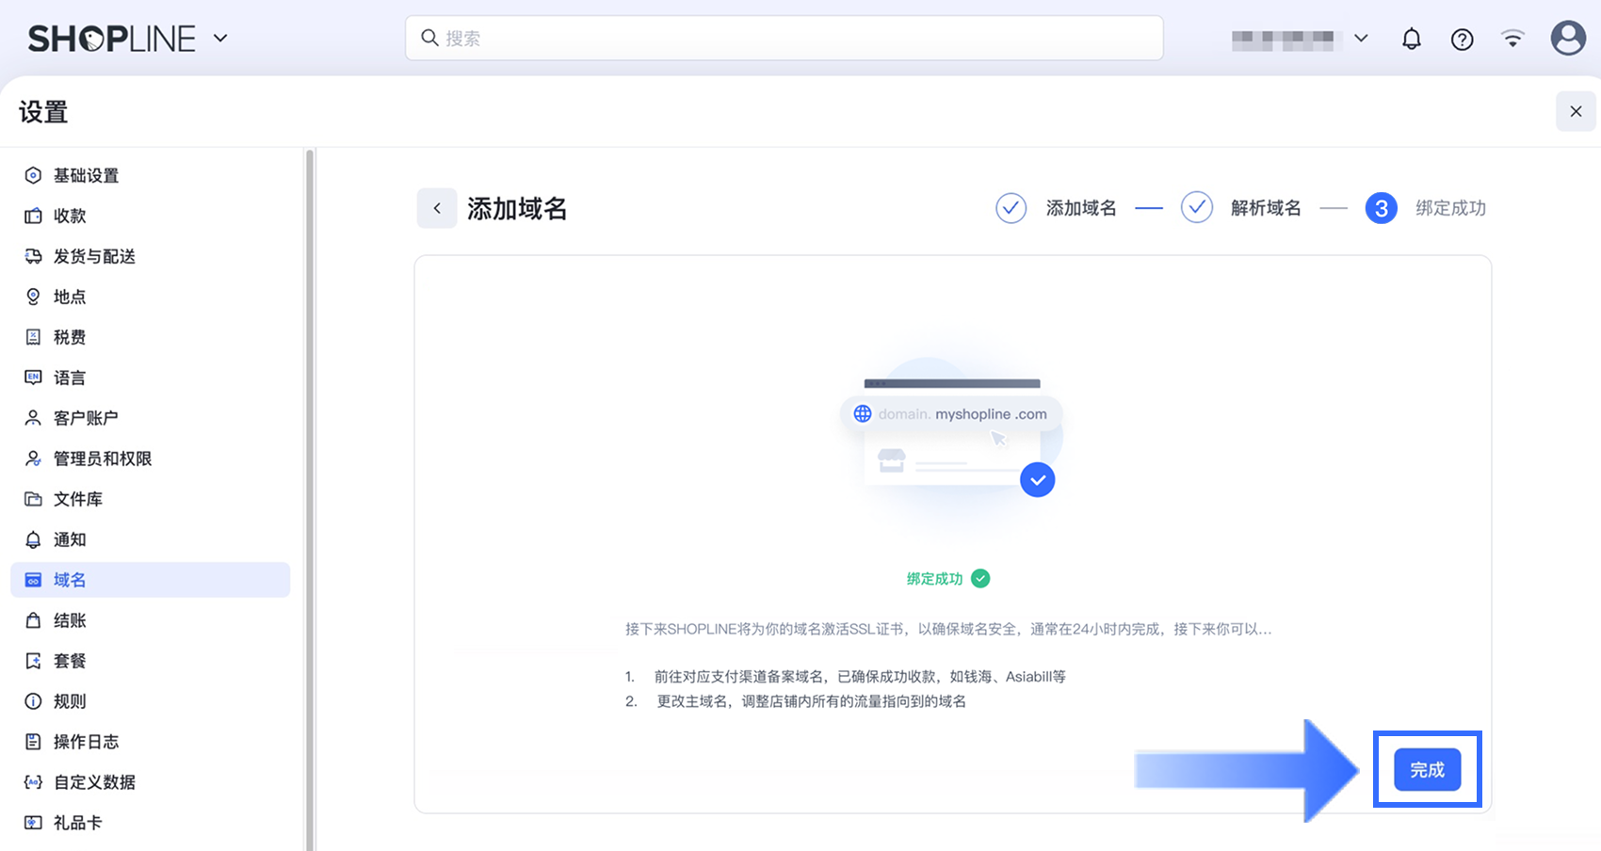The width and height of the screenshot is (1601, 851).
Task: Select the highlighted 域名 item
Action: click(151, 580)
